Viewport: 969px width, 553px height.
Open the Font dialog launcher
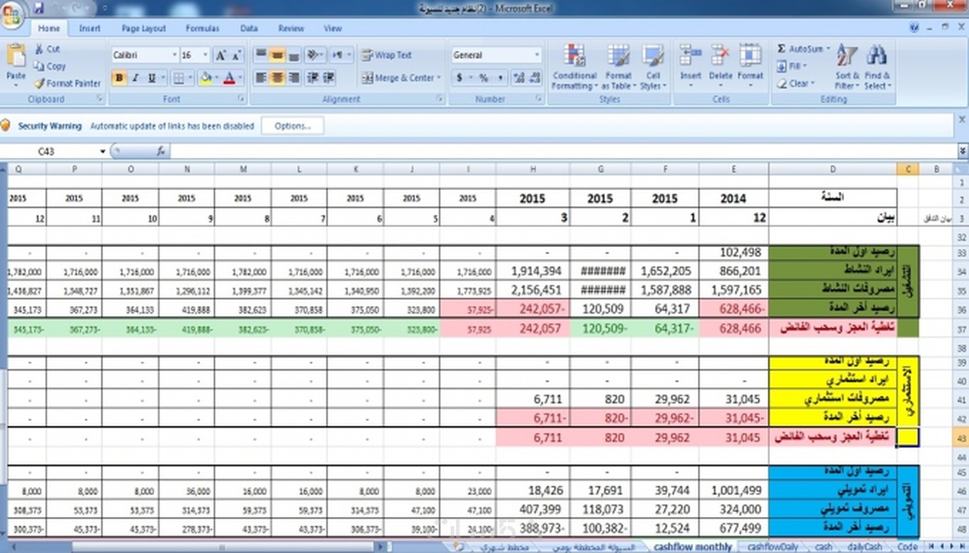[241, 99]
